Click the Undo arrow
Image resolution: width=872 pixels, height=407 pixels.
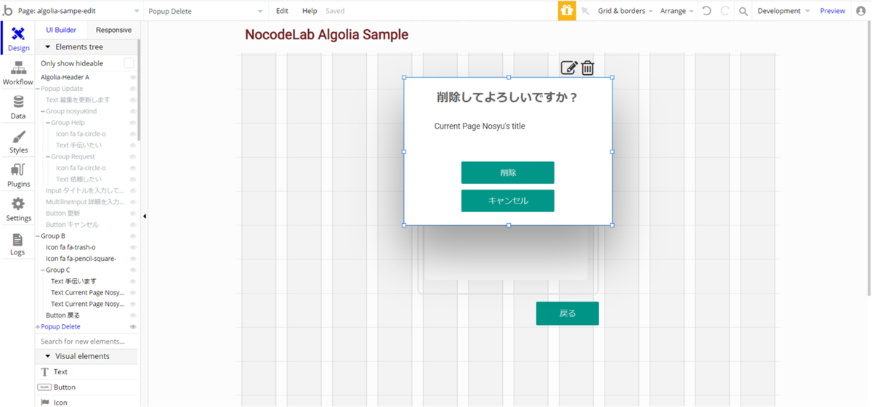pos(706,11)
